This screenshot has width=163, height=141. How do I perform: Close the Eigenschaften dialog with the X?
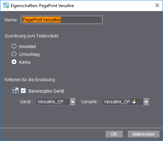point(157,5)
